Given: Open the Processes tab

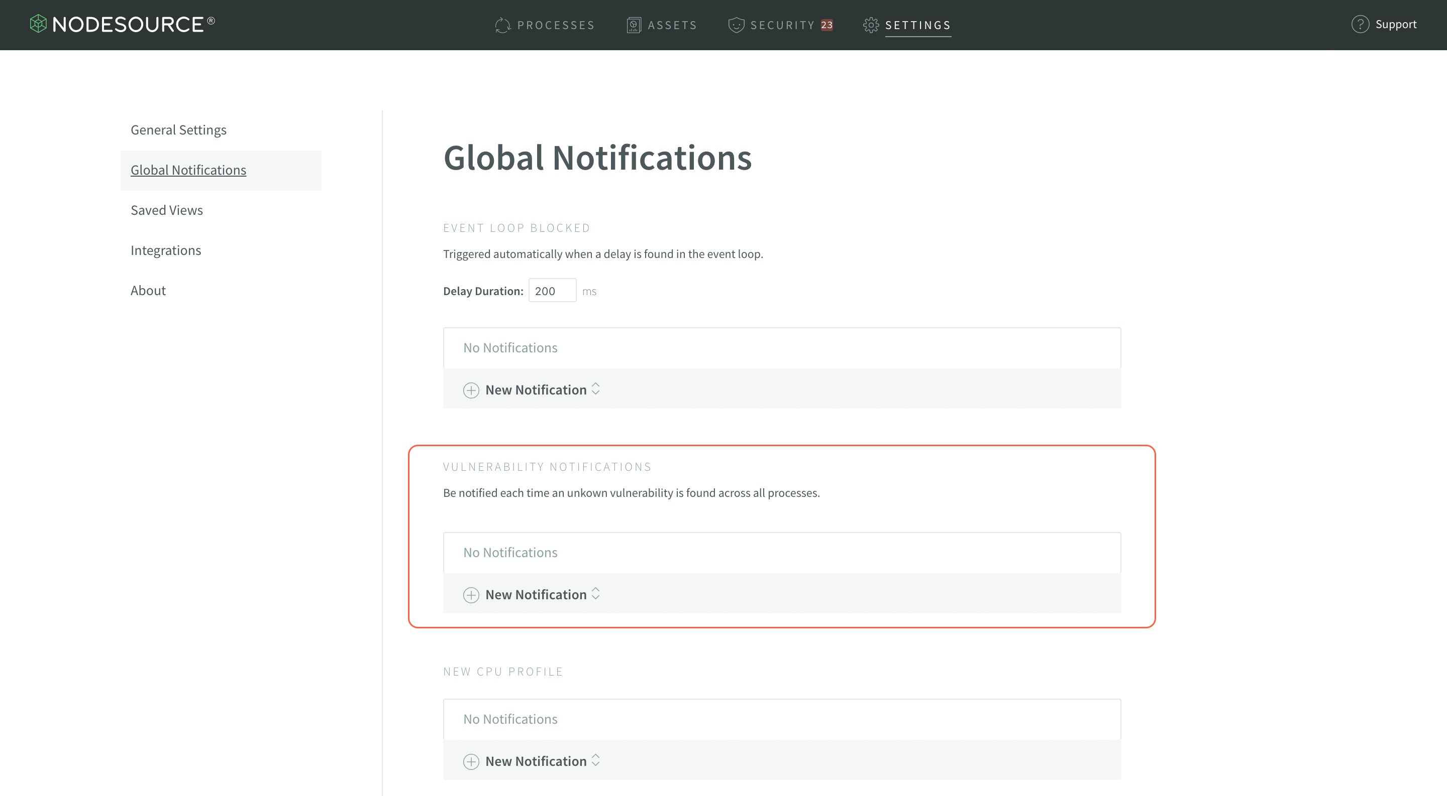Looking at the screenshot, I should tap(556, 25).
